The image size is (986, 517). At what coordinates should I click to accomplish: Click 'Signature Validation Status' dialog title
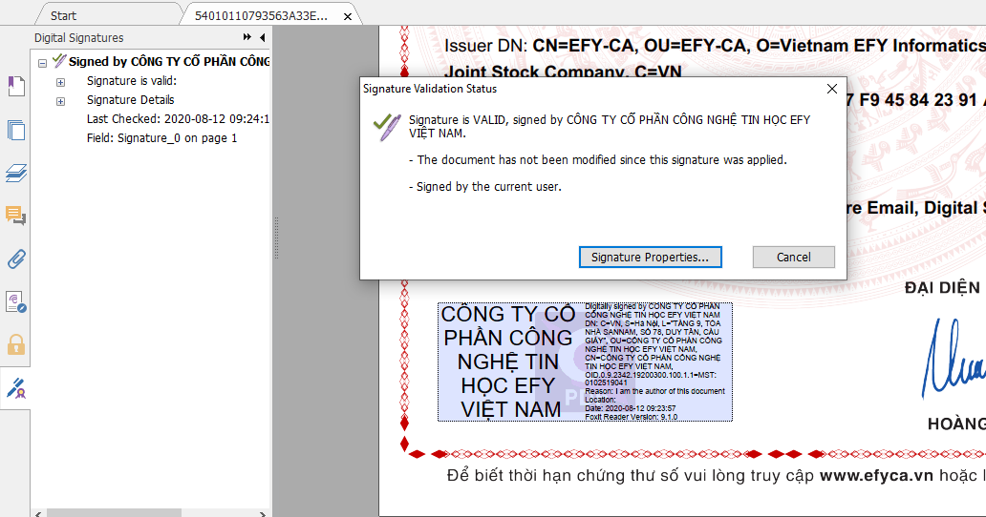[430, 89]
